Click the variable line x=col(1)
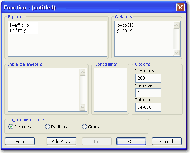 [x=125, y=25]
